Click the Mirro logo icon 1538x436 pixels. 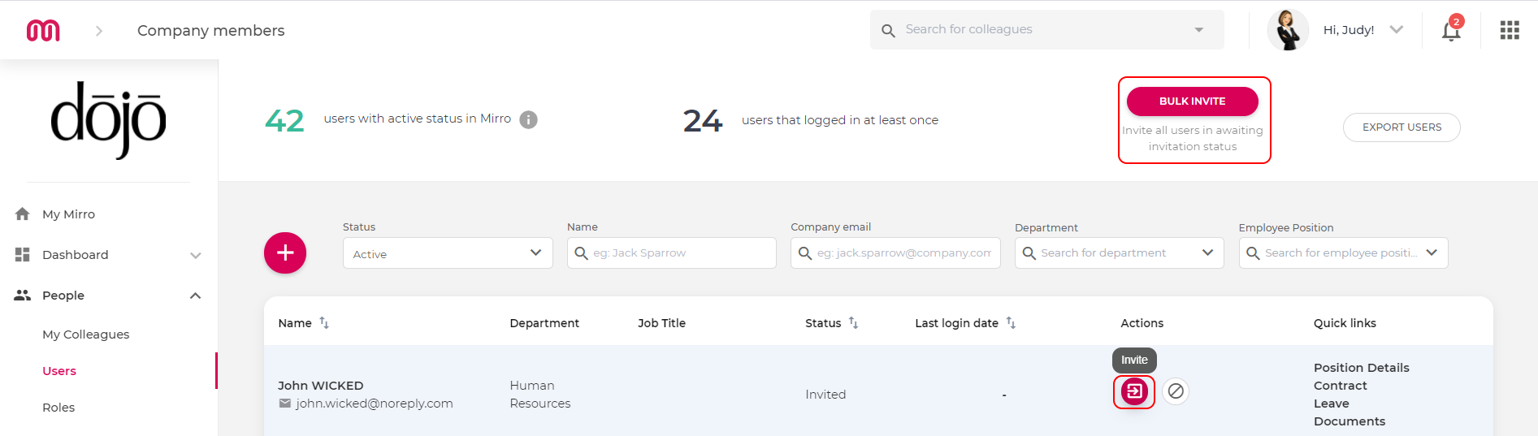click(x=43, y=30)
